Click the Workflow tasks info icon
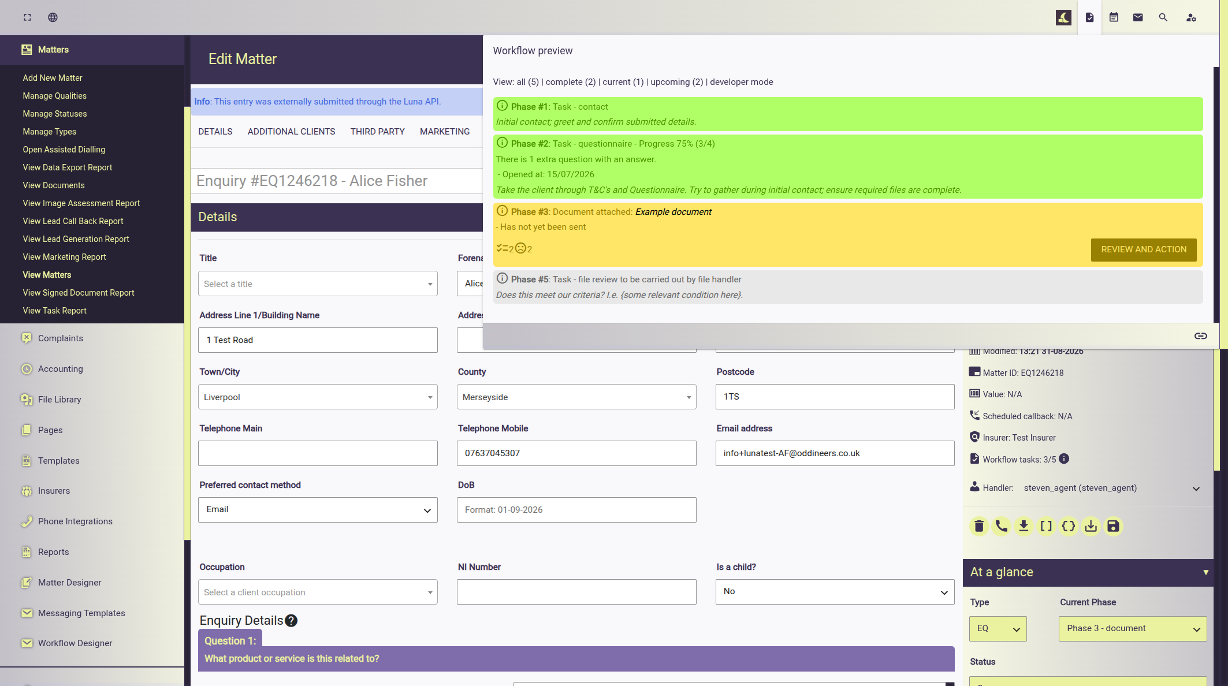The width and height of the screenshot is (1228, 686). click(1064, 459)
